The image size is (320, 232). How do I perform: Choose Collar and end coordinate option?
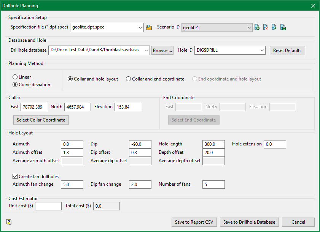[129, 79]
